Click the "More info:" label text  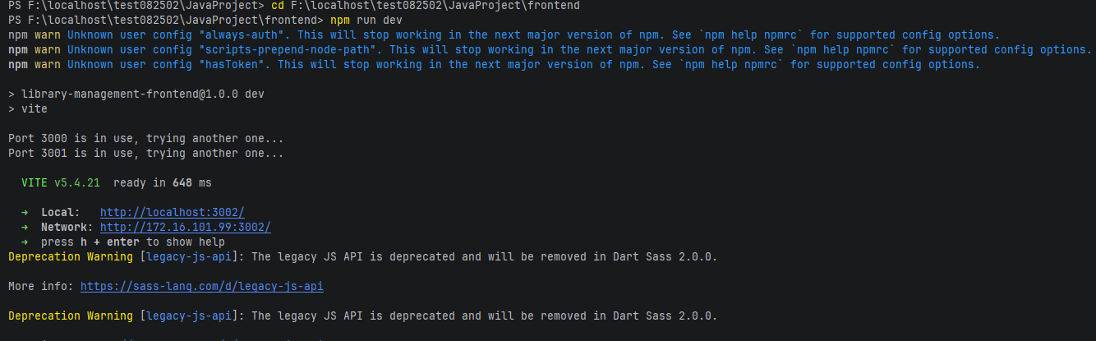(41, 286)
